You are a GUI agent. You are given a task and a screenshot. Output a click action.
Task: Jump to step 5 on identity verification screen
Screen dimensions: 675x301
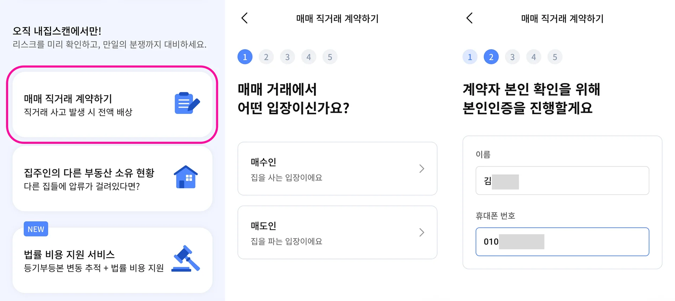555,57
